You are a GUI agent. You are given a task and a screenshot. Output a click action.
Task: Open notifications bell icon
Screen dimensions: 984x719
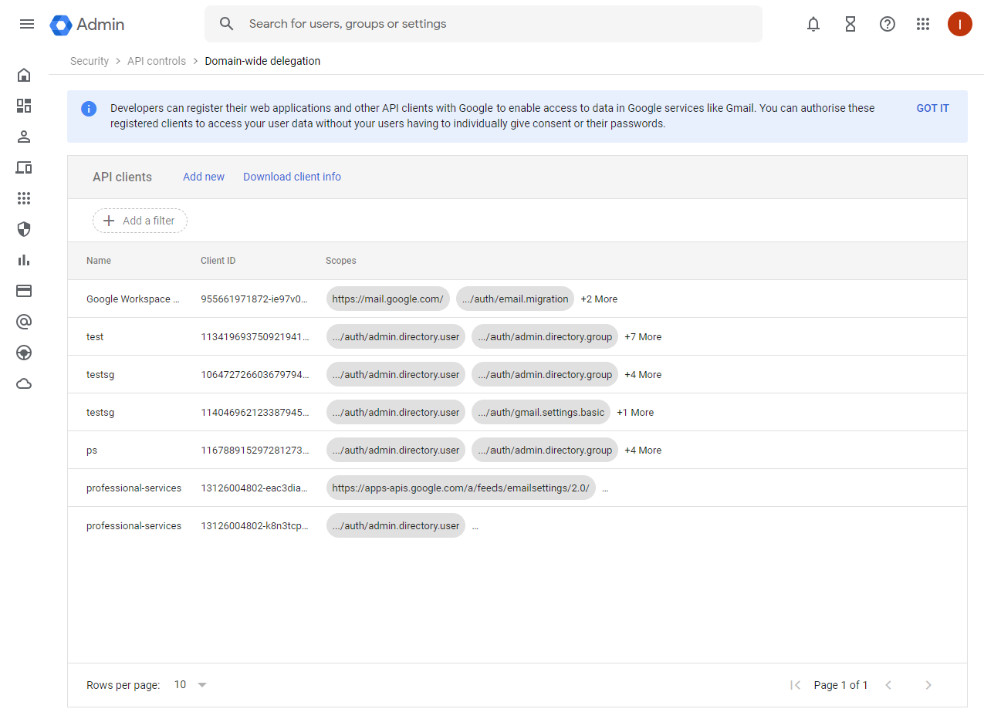[x=813, y=24]
